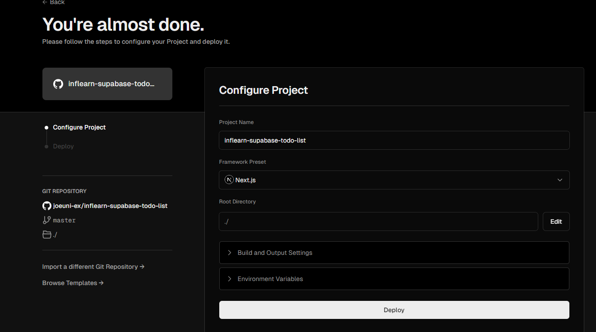Image resolution: width=596 pixels, height=332 pixels.
Task: Click the git branch icon next to master
Action: pos(46,220)
